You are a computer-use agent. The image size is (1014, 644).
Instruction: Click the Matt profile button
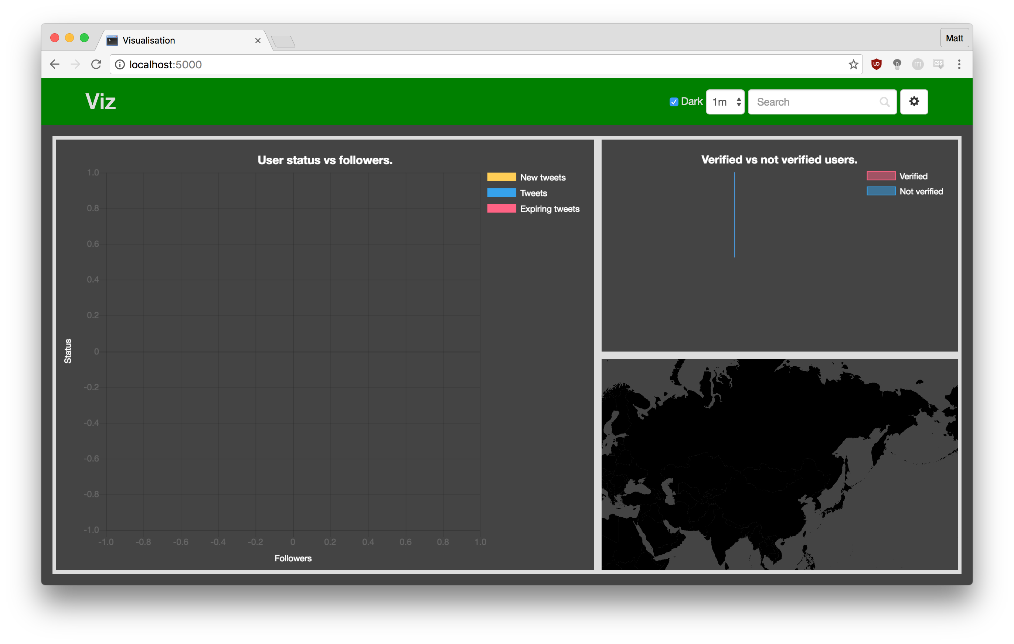(x=954, y=38)
